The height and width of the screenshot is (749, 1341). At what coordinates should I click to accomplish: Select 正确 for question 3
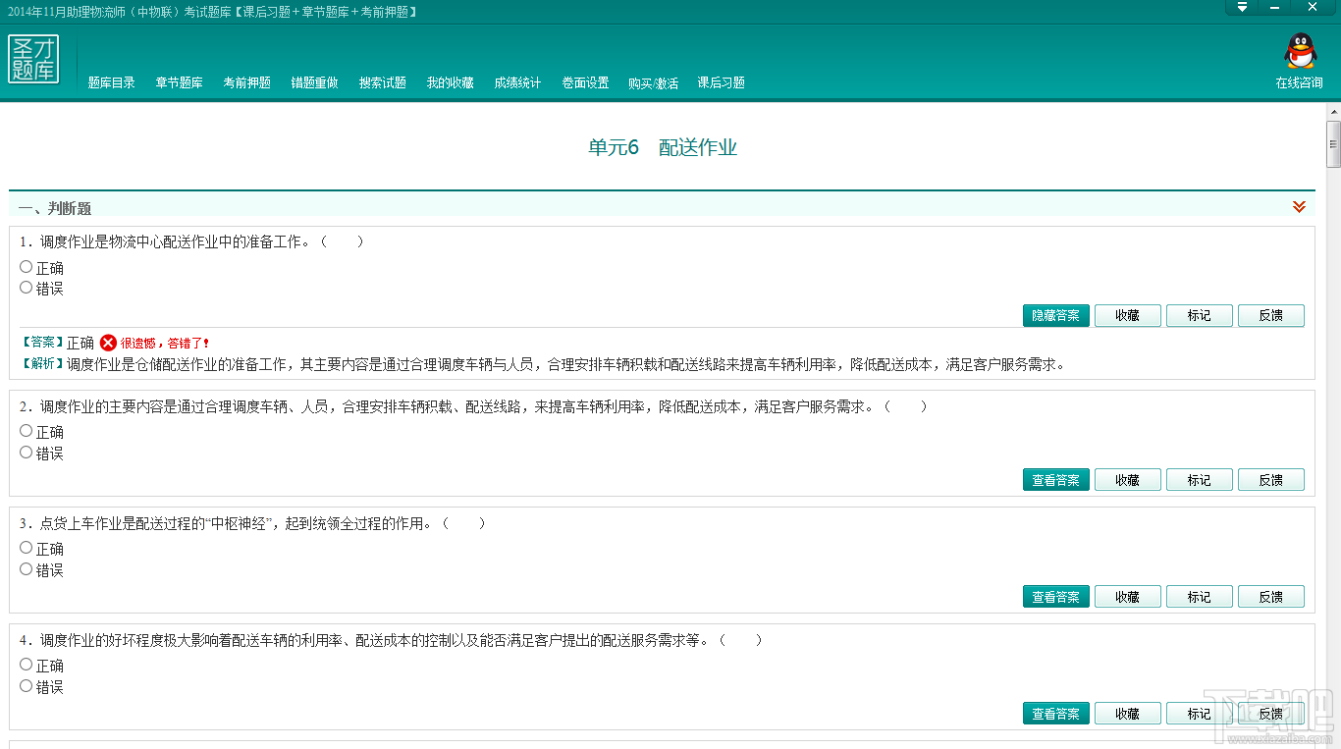click(x=27, y=548)
